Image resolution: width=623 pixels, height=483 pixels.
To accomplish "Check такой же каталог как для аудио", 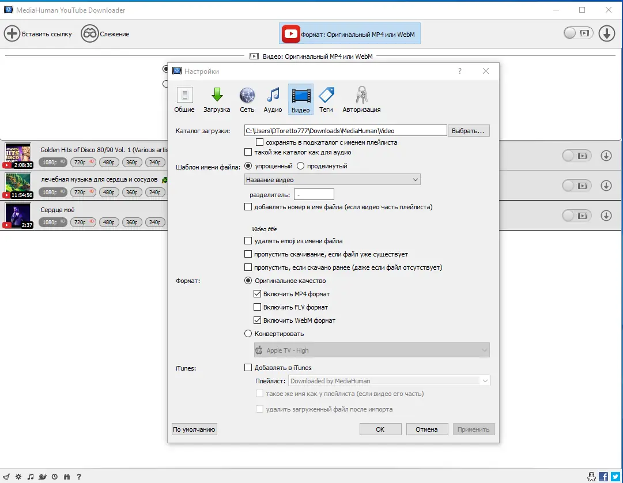I will pos(248,152).
